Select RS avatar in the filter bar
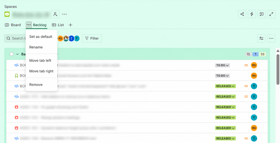This screenshot has width=280, height=143. click(60, 38)
